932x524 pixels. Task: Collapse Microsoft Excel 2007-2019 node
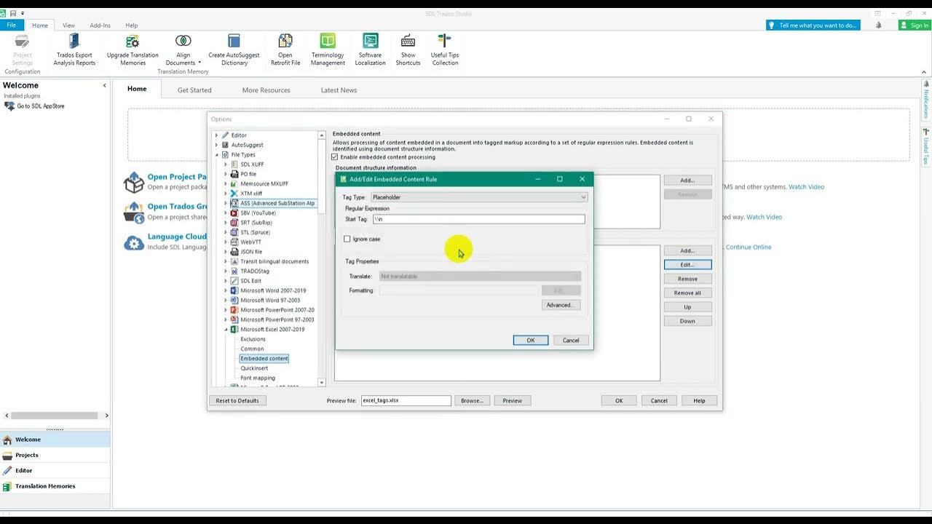pos(226,329)
